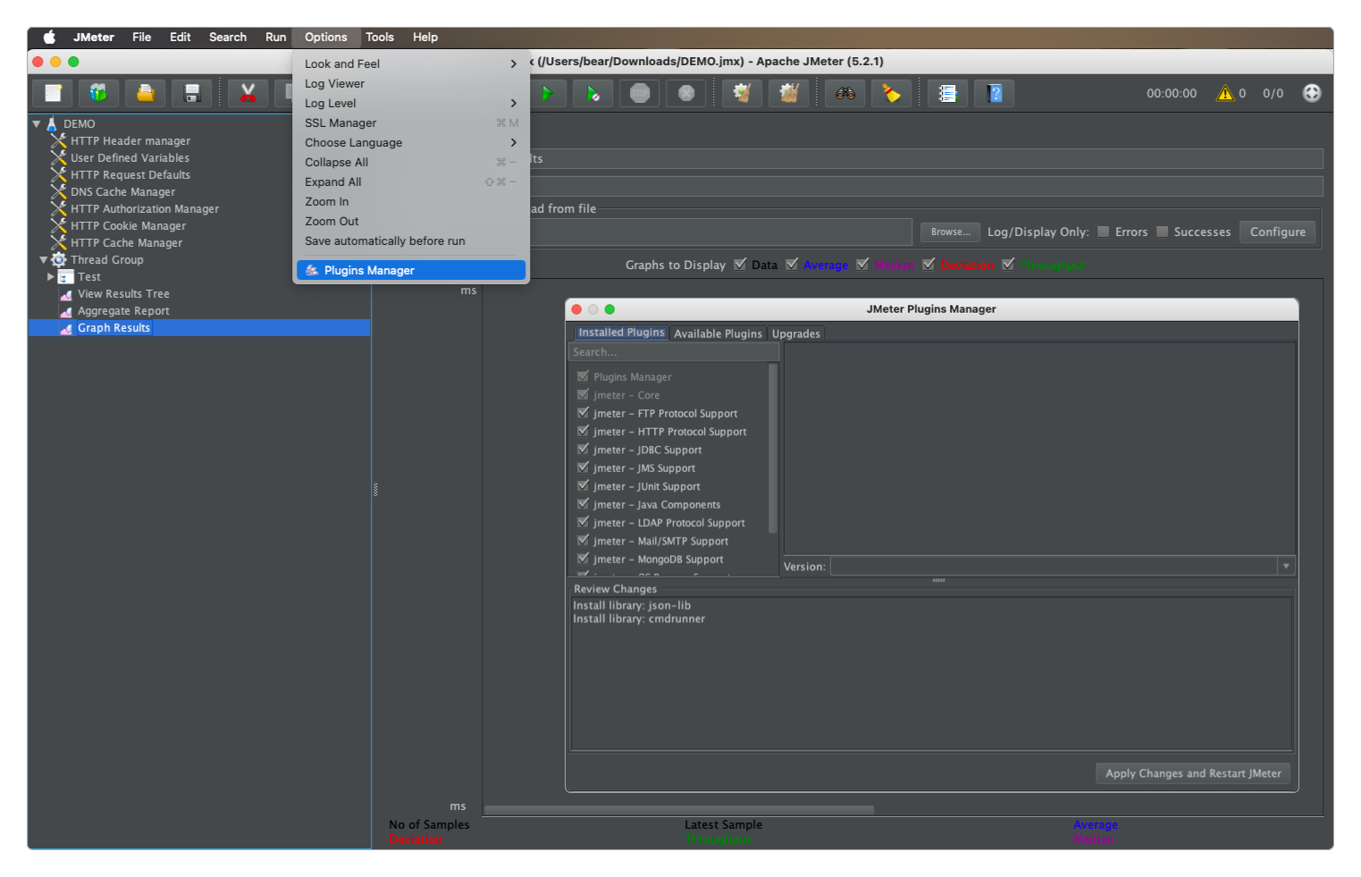Select Graph Results listener in tree
This screenshot has height=877, width=1361.
click(x=113, y=328)
